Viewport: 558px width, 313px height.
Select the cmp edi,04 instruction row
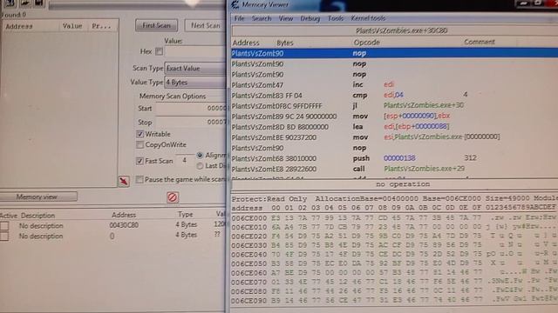pos(394,95)
